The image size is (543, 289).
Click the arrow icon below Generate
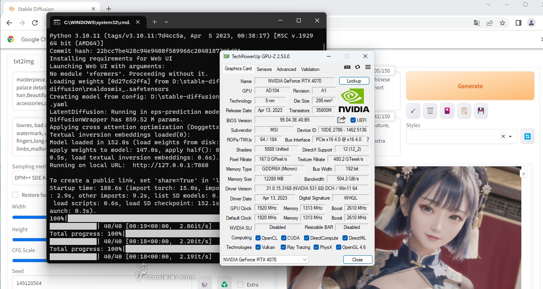(x=413, y=111)
